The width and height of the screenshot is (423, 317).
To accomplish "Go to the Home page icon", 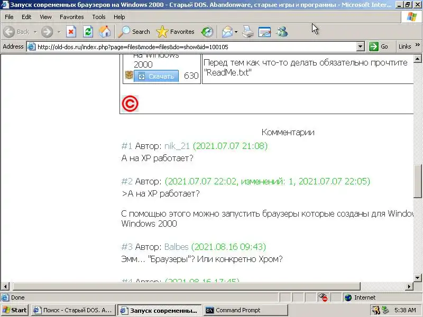I will pyautogui.click(x=105, y=32).
